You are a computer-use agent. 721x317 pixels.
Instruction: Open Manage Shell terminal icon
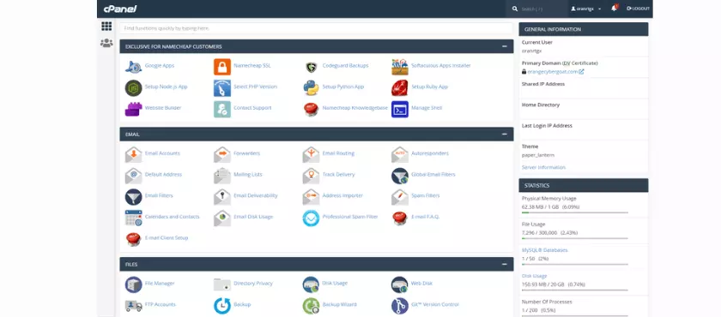click(400, 109)
